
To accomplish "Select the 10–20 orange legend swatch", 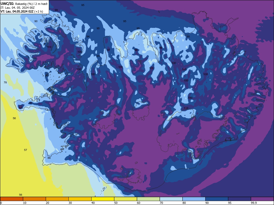I will pyautogui.click(x=35, y=199).
